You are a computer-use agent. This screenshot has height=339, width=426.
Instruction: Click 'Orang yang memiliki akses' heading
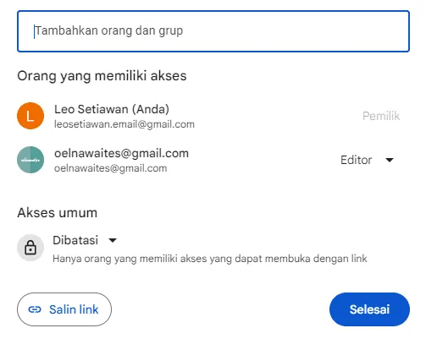[102, 76]
